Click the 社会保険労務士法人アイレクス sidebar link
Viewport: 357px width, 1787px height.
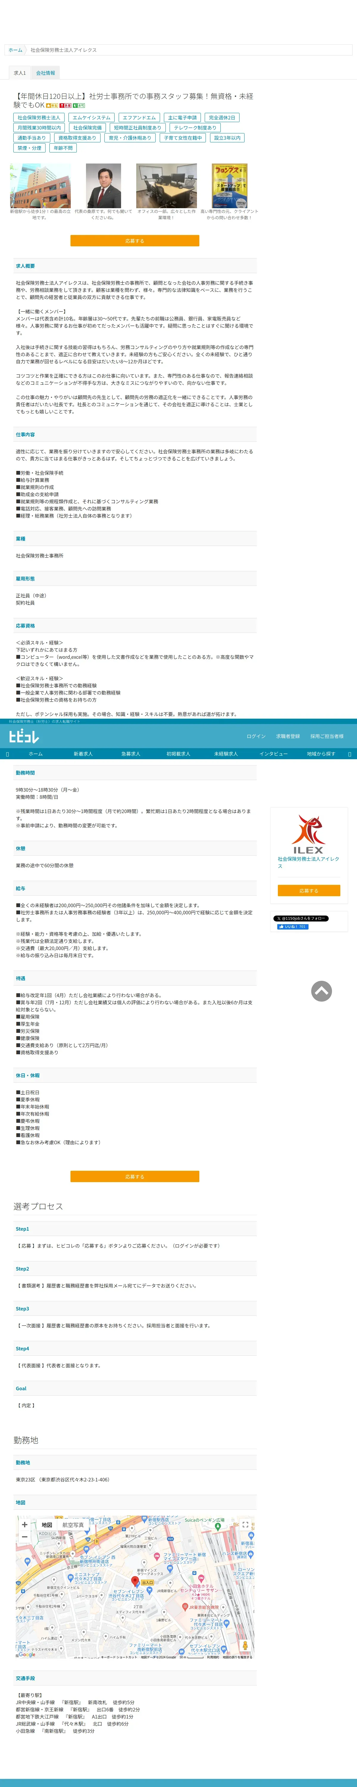click(x=309, y=862)
